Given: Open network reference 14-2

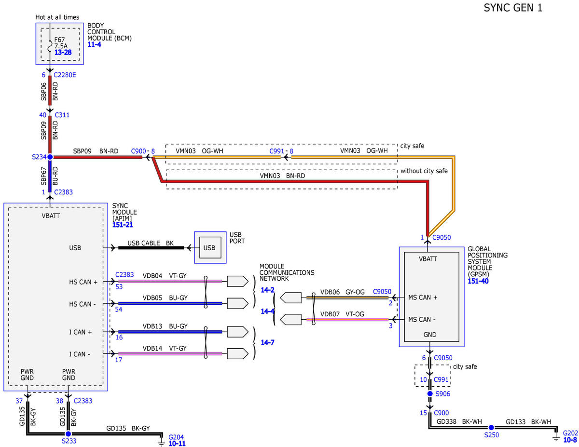Looking at the screenshot, I should (x=267, y=290).
